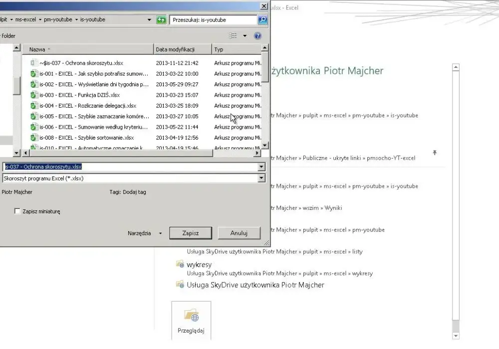Click Excel icon of is-006 file
499x349 pixels.
coord(33,127)
